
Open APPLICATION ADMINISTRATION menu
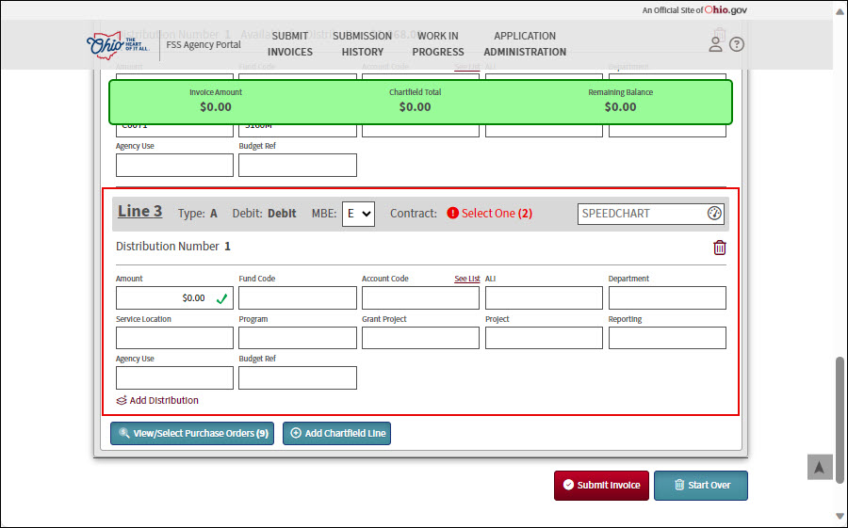525,44
